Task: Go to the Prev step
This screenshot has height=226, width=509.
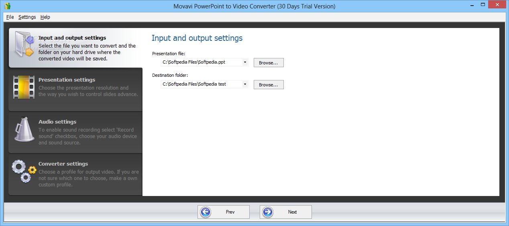Action: (x=224, y=212)
